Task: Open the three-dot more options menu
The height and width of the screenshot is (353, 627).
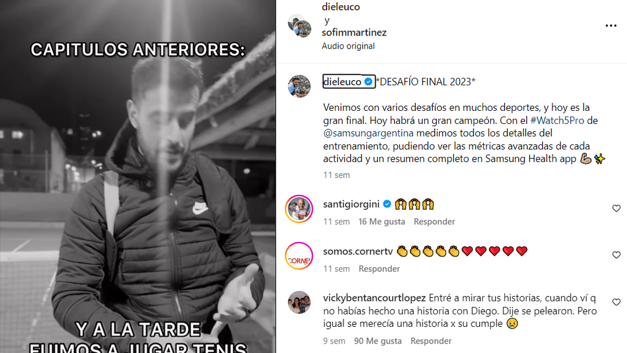Action: pos(610,25)
